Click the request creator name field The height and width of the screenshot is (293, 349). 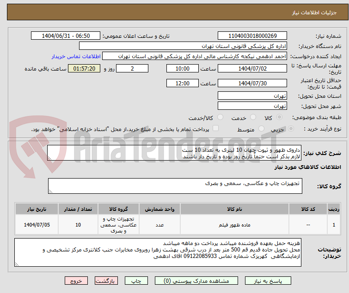coord(195,56)
